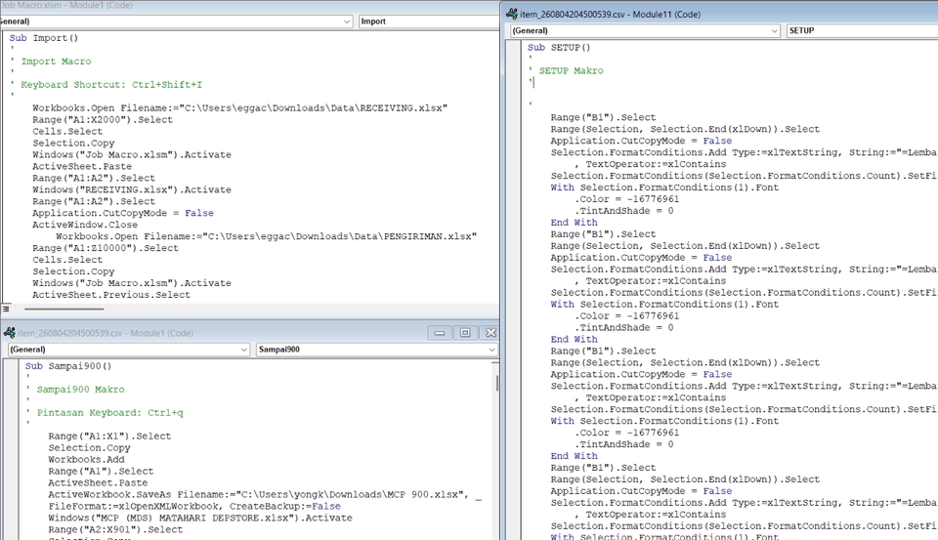
Task: Click the 'ActiveSheet.Previous.Select' line
Action: click(111, 295)
